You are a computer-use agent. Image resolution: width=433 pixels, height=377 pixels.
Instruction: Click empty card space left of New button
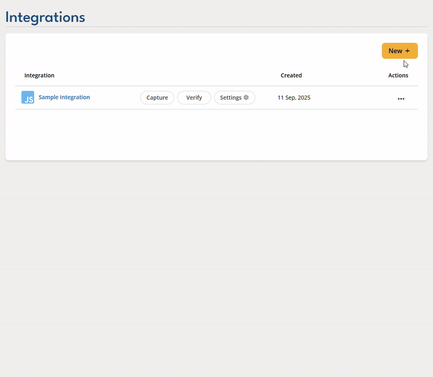(x=216, y=51)
